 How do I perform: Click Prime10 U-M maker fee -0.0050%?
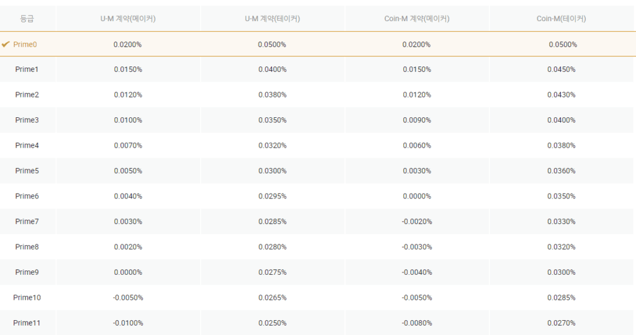point(128,298)
